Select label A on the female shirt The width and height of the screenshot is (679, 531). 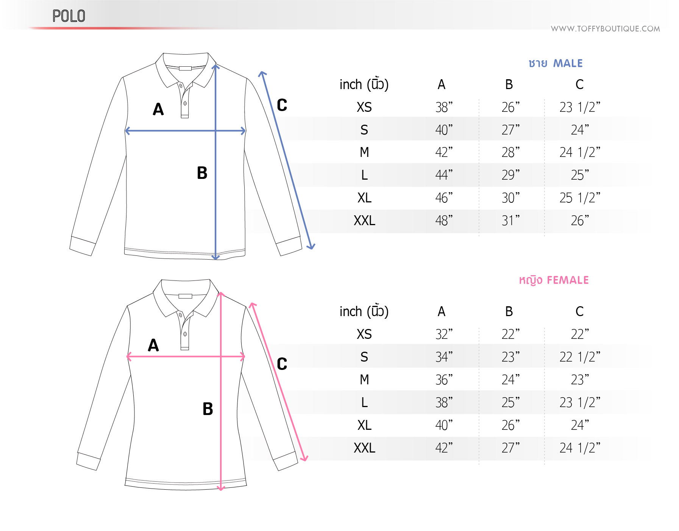pyautogui.click(x=153, y=345)
